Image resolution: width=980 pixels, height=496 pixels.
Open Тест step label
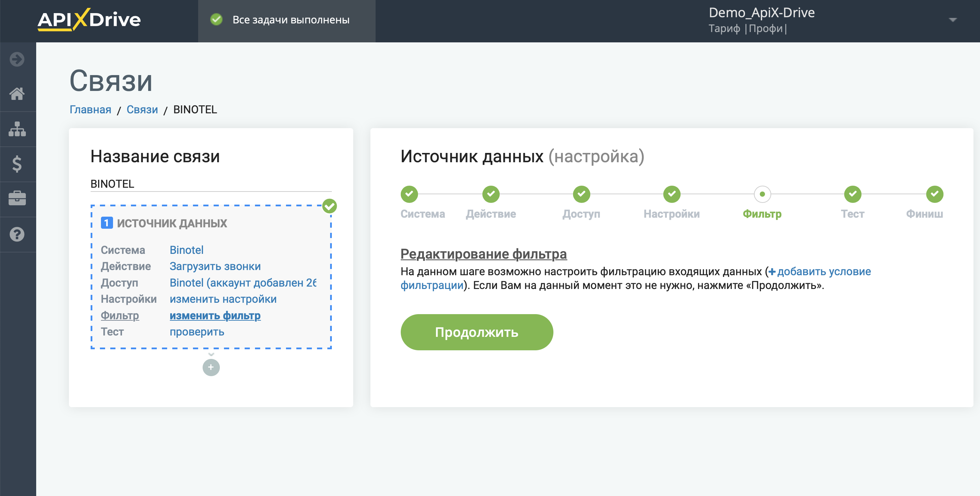[853, 214]
